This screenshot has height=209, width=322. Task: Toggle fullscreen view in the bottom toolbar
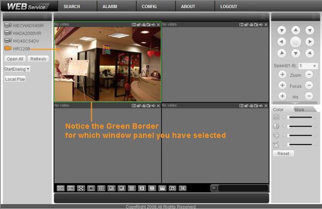[x=81, y=189]
